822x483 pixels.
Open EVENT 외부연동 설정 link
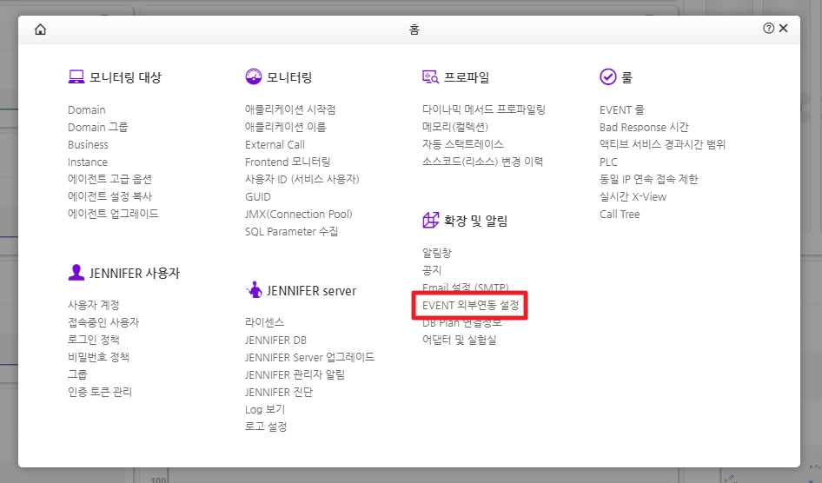point(470,305)
